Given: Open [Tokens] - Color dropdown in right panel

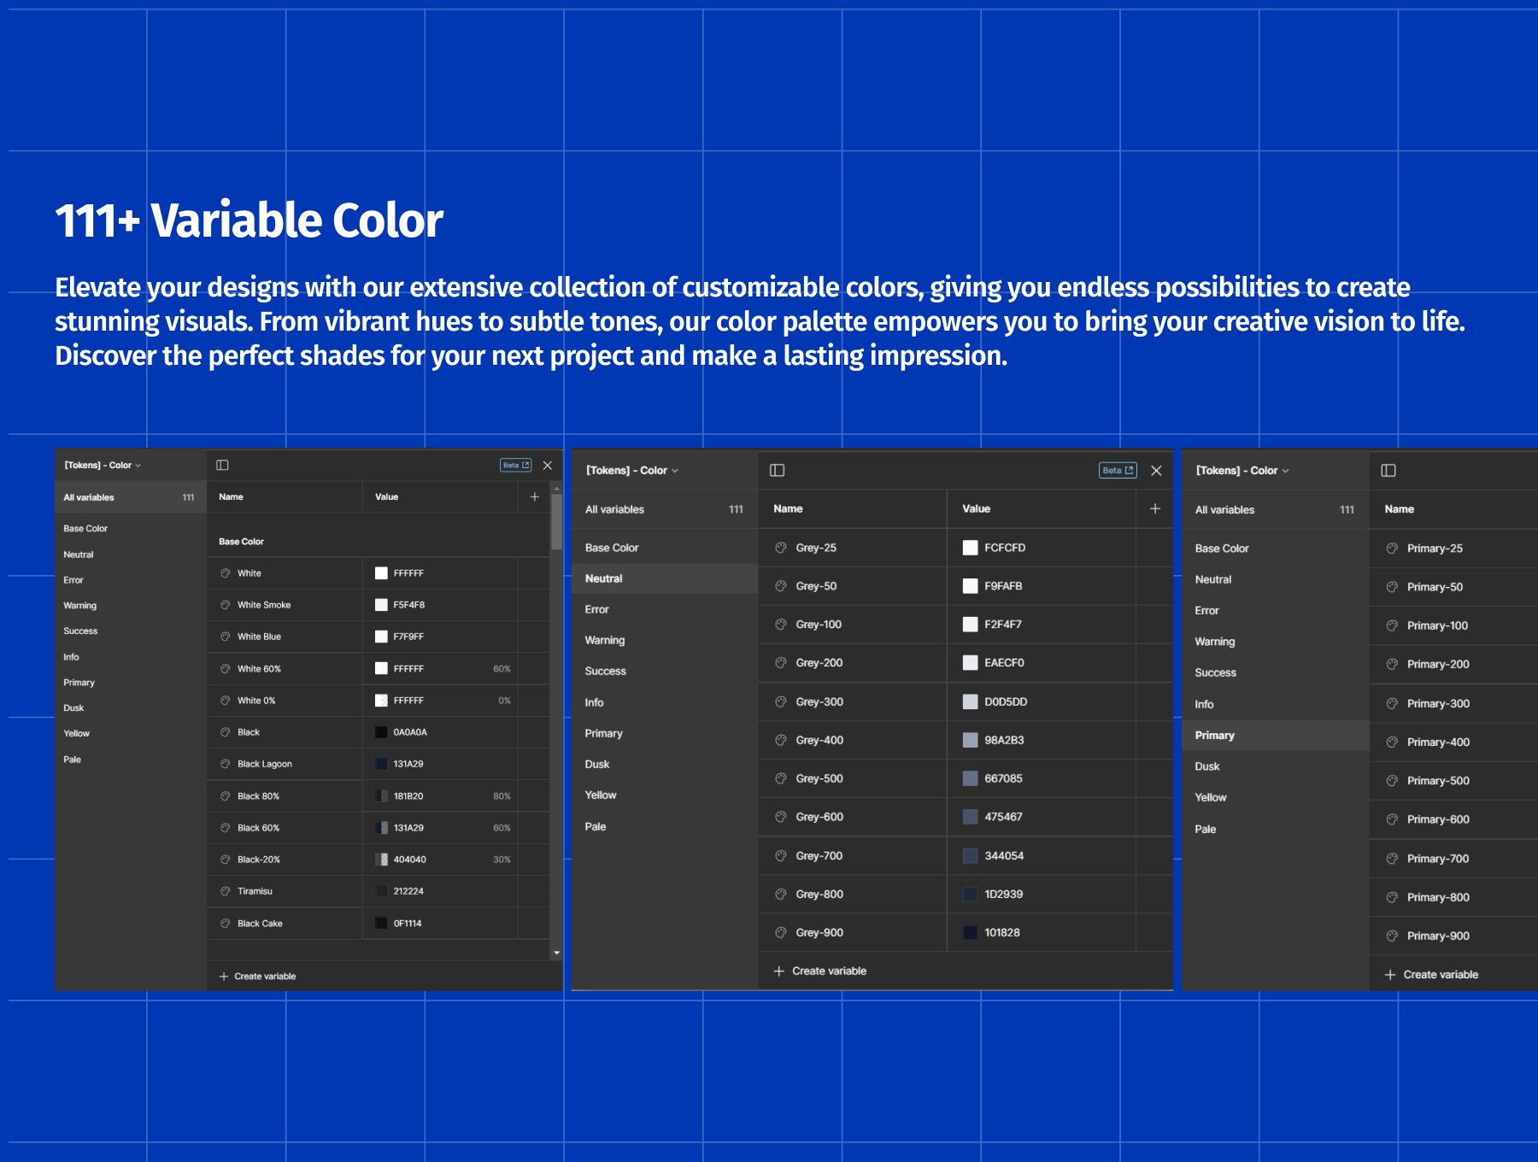Looking at the screenshot, I should point(1242,471).
